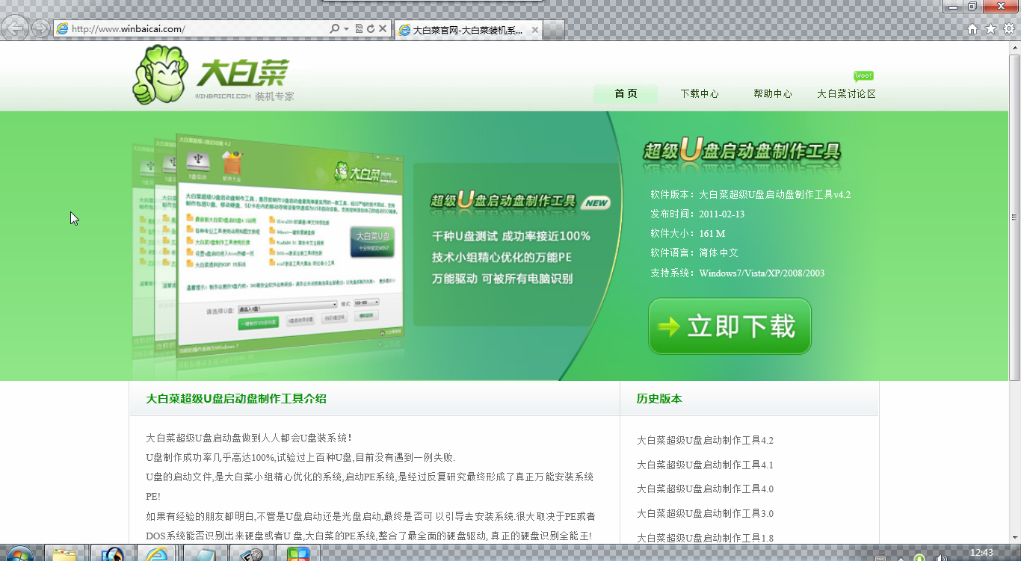Open Compatibility View icon in address bar
This screenshot has width=1021, height=561.
coord(359,29)
